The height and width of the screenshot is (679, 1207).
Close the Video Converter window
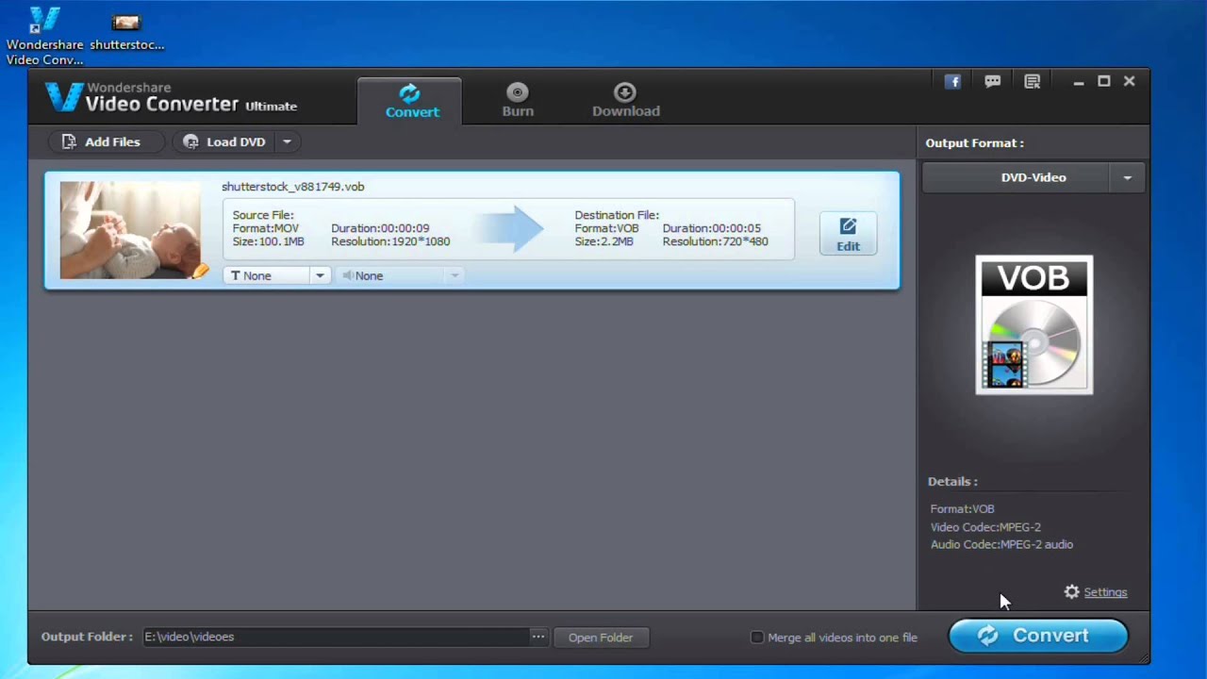1129,82
